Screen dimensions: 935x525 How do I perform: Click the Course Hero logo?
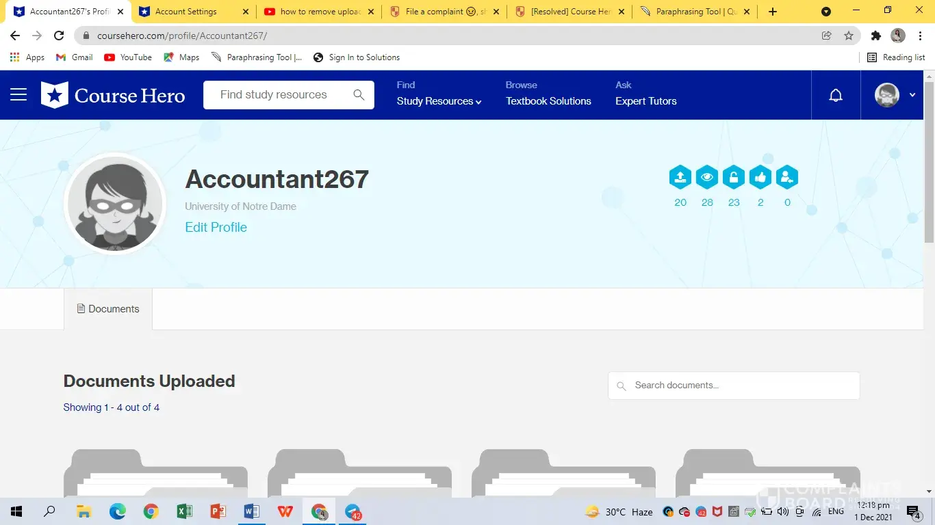(113, 95)
